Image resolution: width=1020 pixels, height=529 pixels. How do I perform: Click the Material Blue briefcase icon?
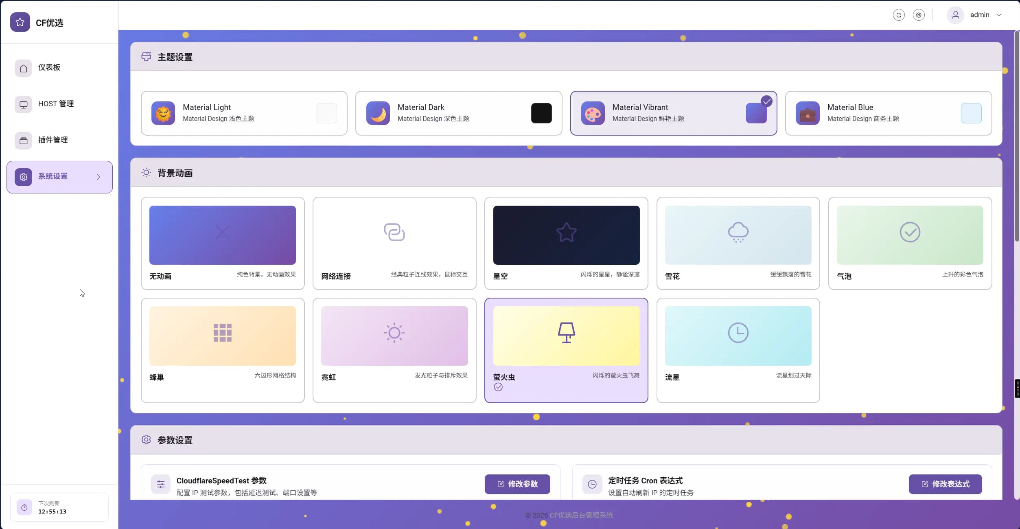(x=808, y=113)
